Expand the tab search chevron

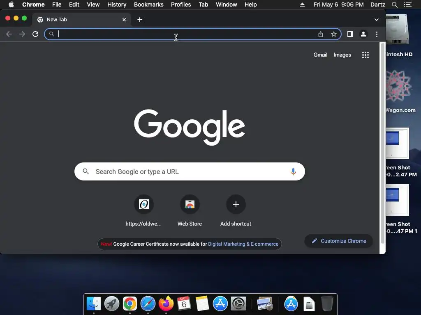(x=377, y=20)
